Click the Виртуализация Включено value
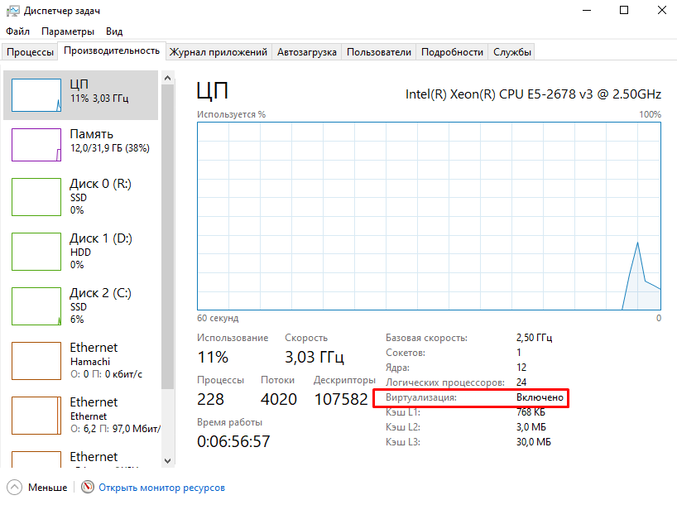 tap(540, 397)
